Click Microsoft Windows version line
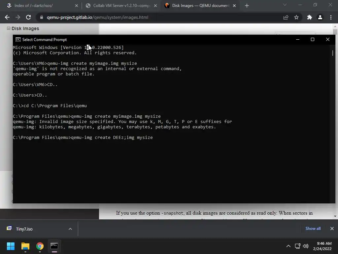Image resolution: width=338 pixels, height=254 pixels. pyautogui.click(x=68, y=48)
